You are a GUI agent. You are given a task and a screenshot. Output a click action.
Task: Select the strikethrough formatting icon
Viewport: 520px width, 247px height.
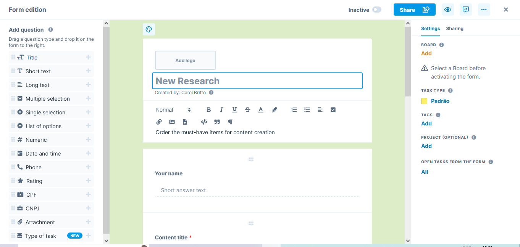247,109
